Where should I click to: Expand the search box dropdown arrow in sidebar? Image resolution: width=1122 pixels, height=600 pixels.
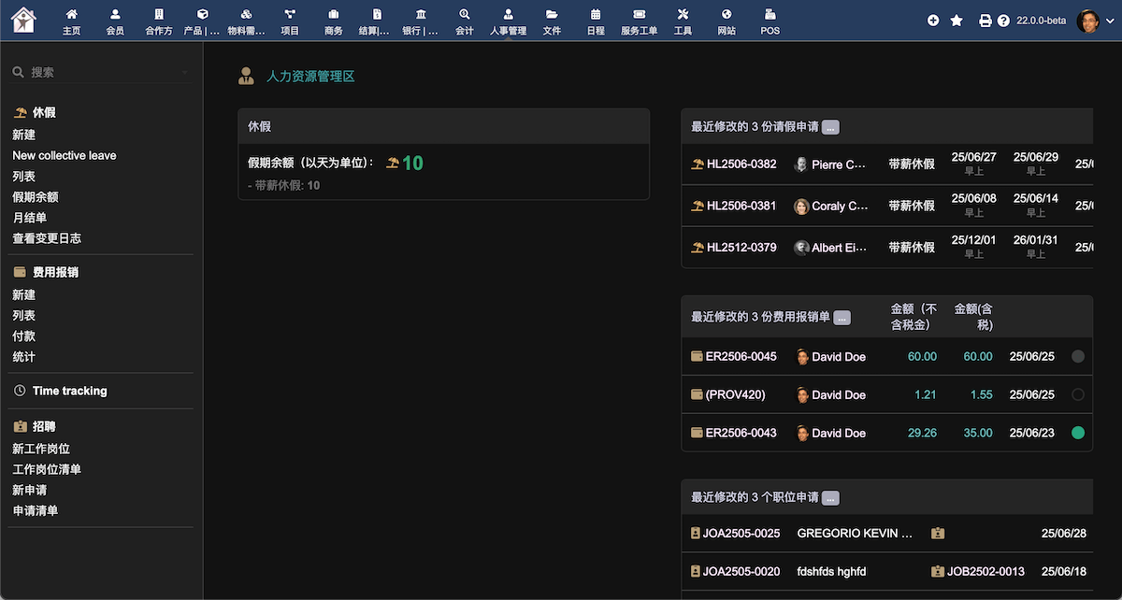pos(184,72)
